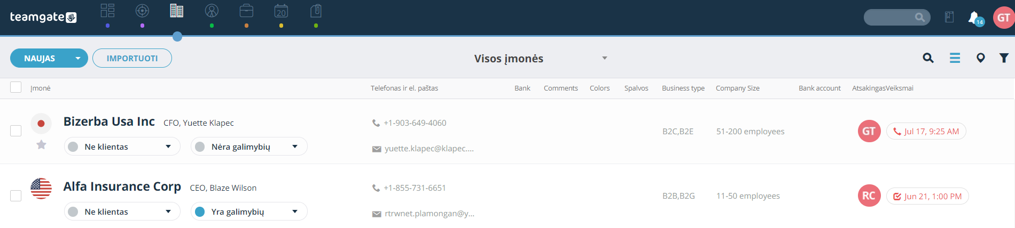Click email rtrwnet.plamongan@y...

pyautogui.click(x=430, y=214)
